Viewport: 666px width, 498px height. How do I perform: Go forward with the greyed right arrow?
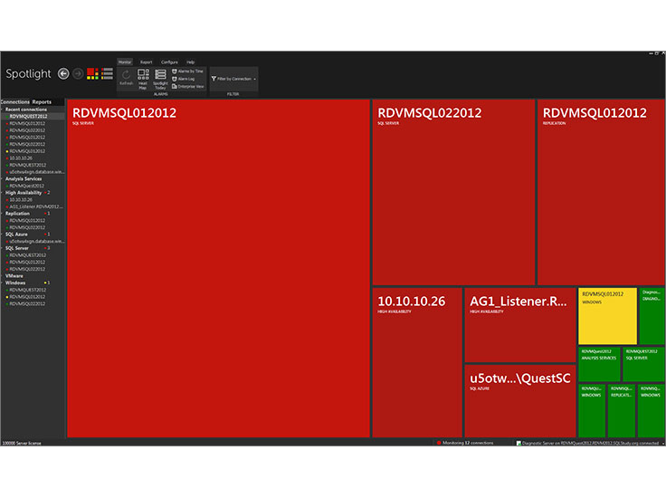pos(78,74)
